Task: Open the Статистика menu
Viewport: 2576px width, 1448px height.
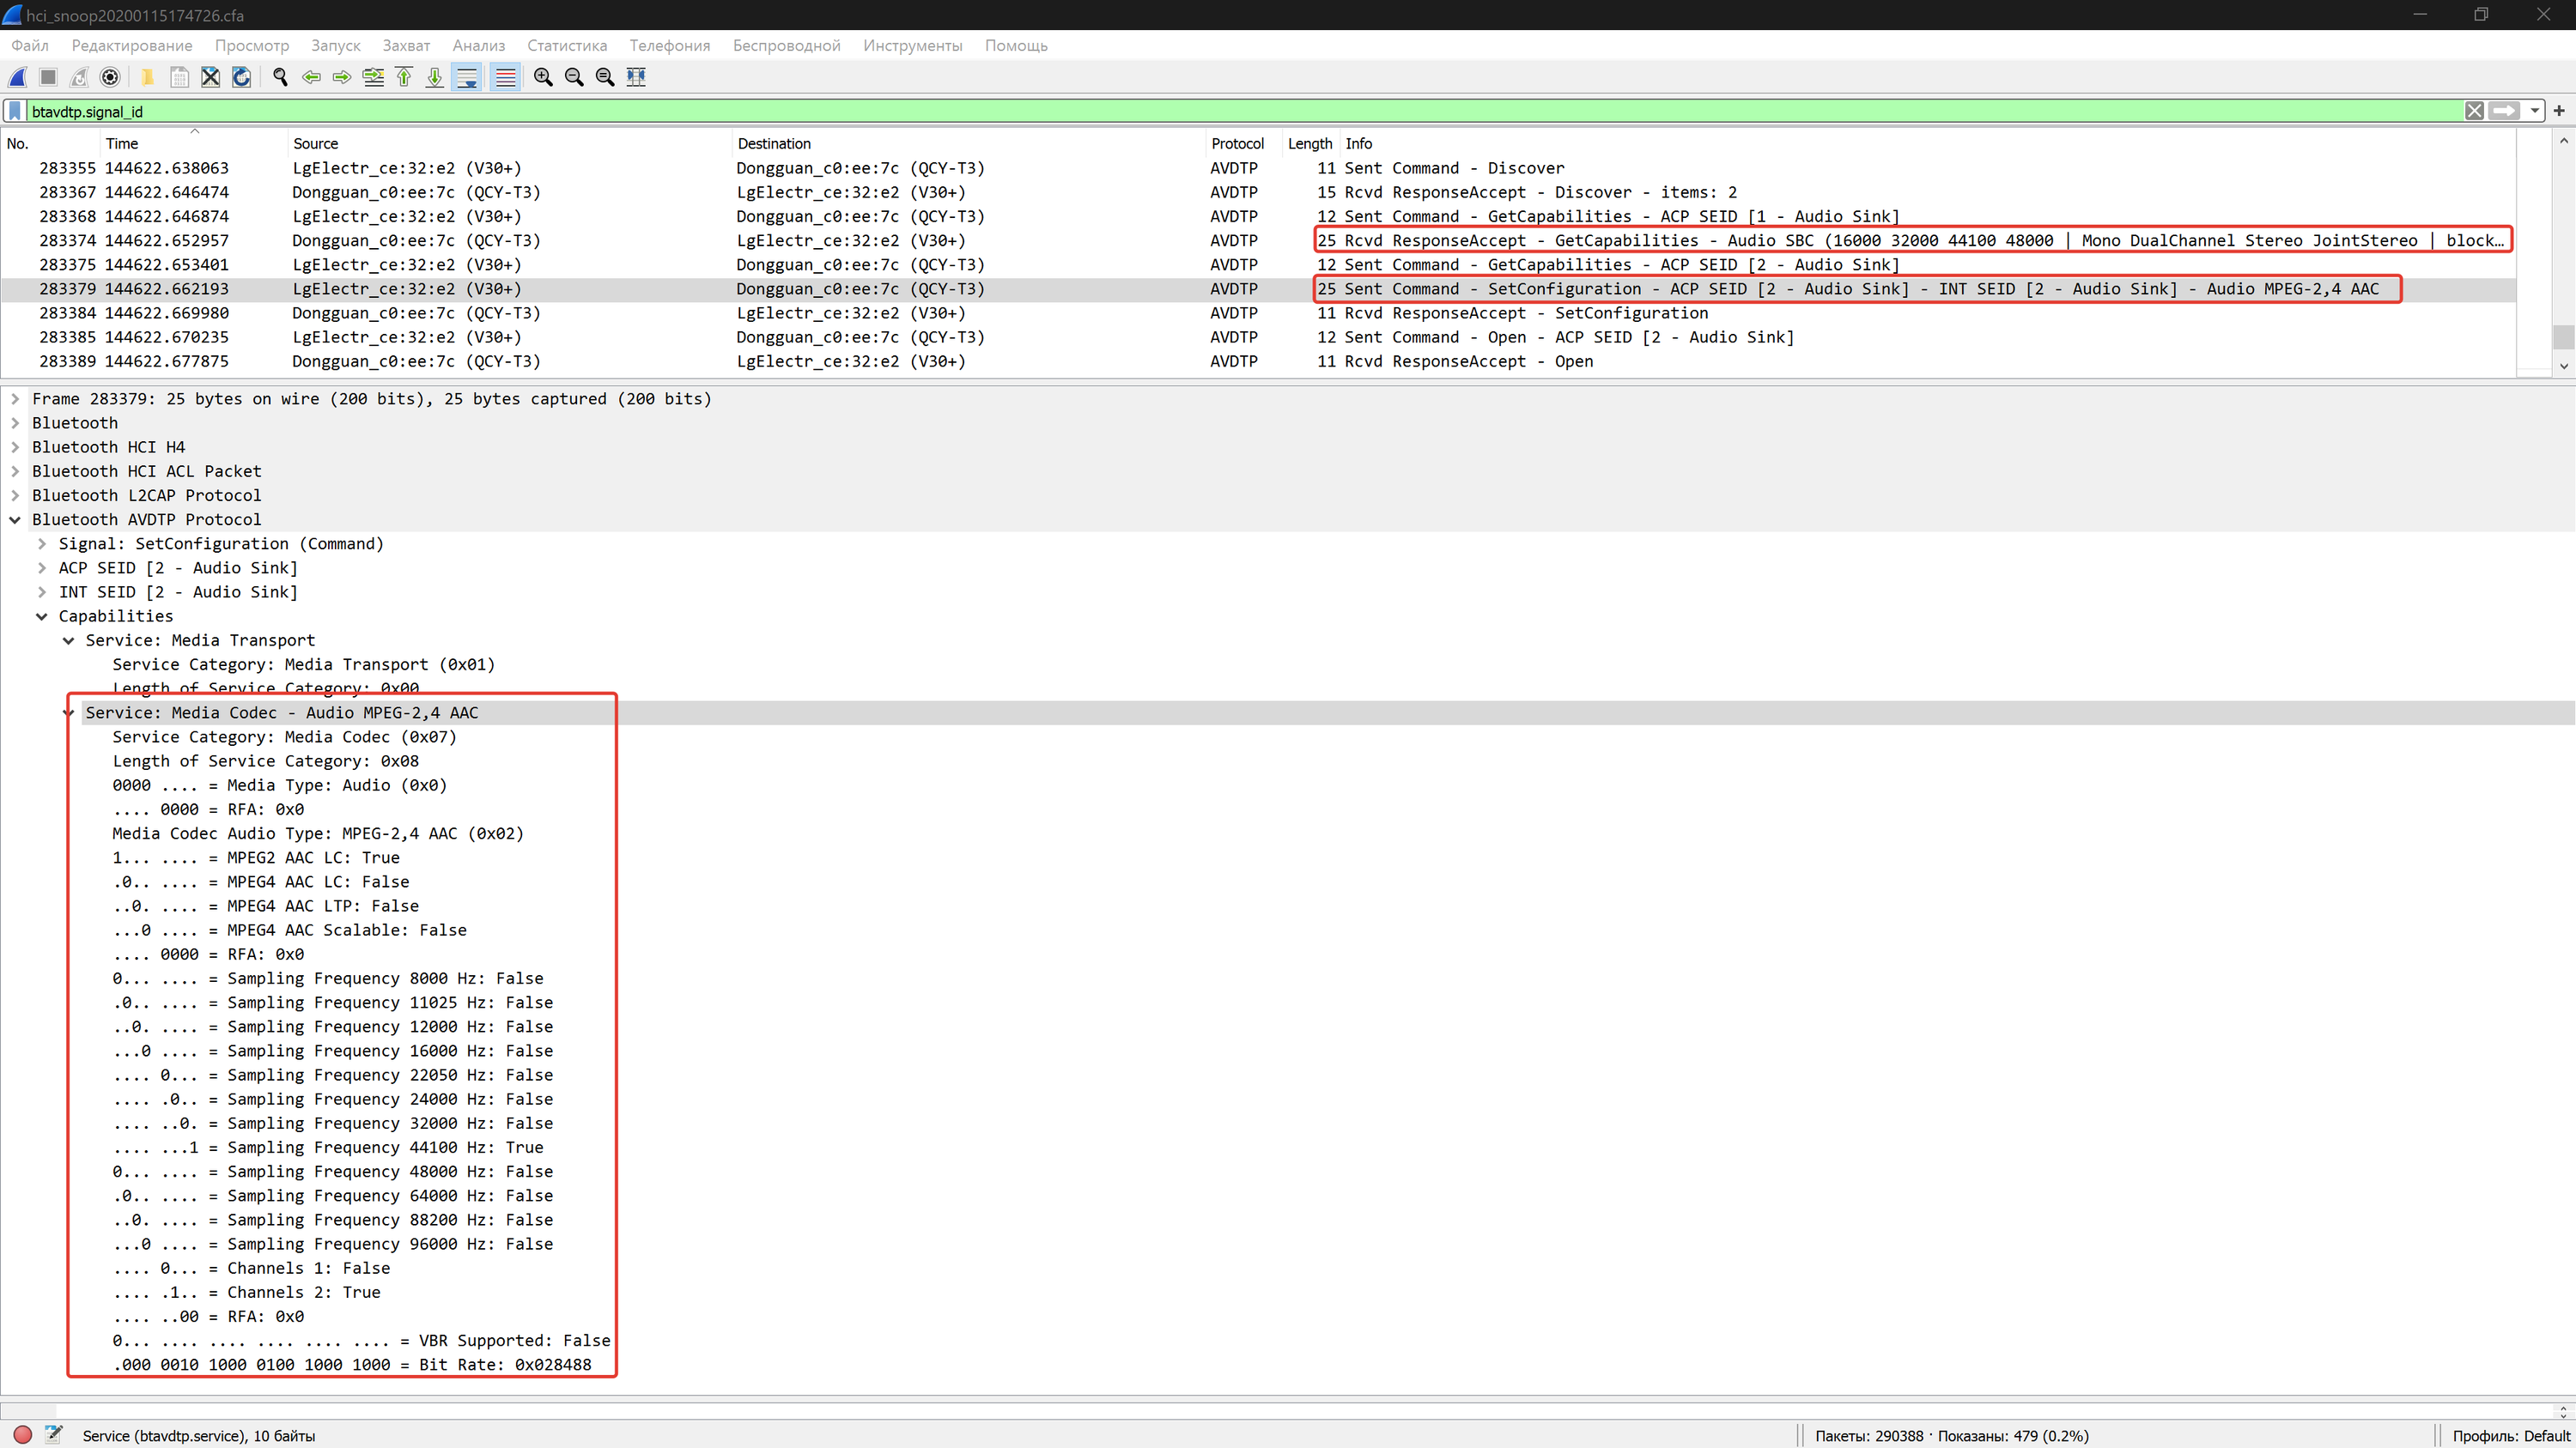Action: tap(566, 46)
